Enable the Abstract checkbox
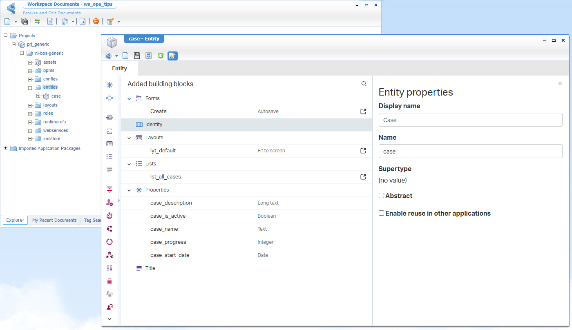 pyautogui.click(x=381, y=196)
